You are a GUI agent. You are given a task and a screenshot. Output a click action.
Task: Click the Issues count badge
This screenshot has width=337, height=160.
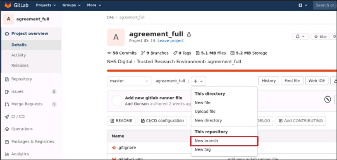click(x=54, y=92)
